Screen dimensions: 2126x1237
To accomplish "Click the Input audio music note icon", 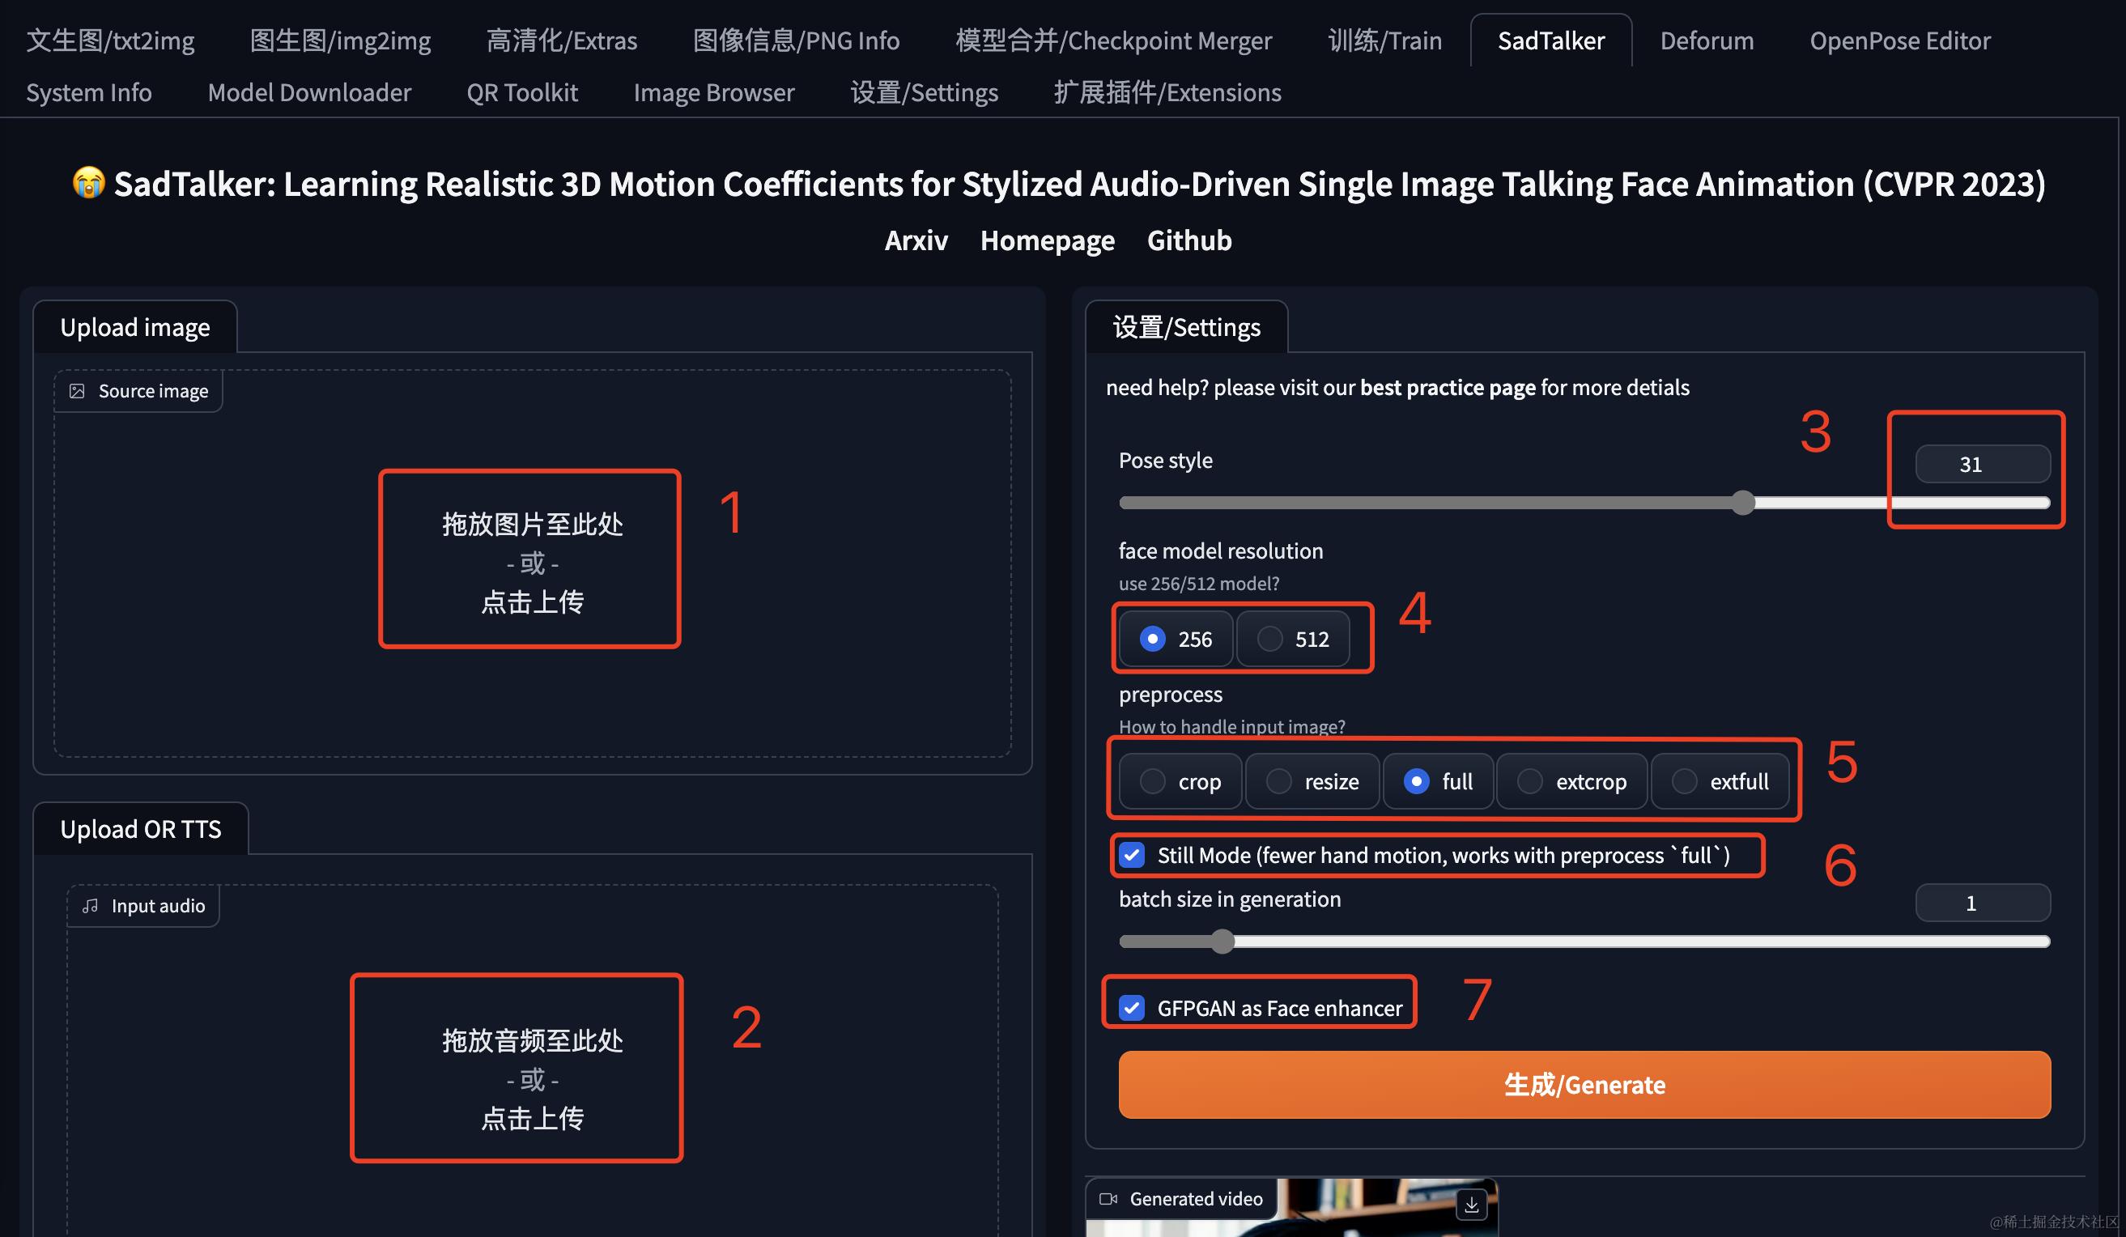I will [x=91, y=905].
